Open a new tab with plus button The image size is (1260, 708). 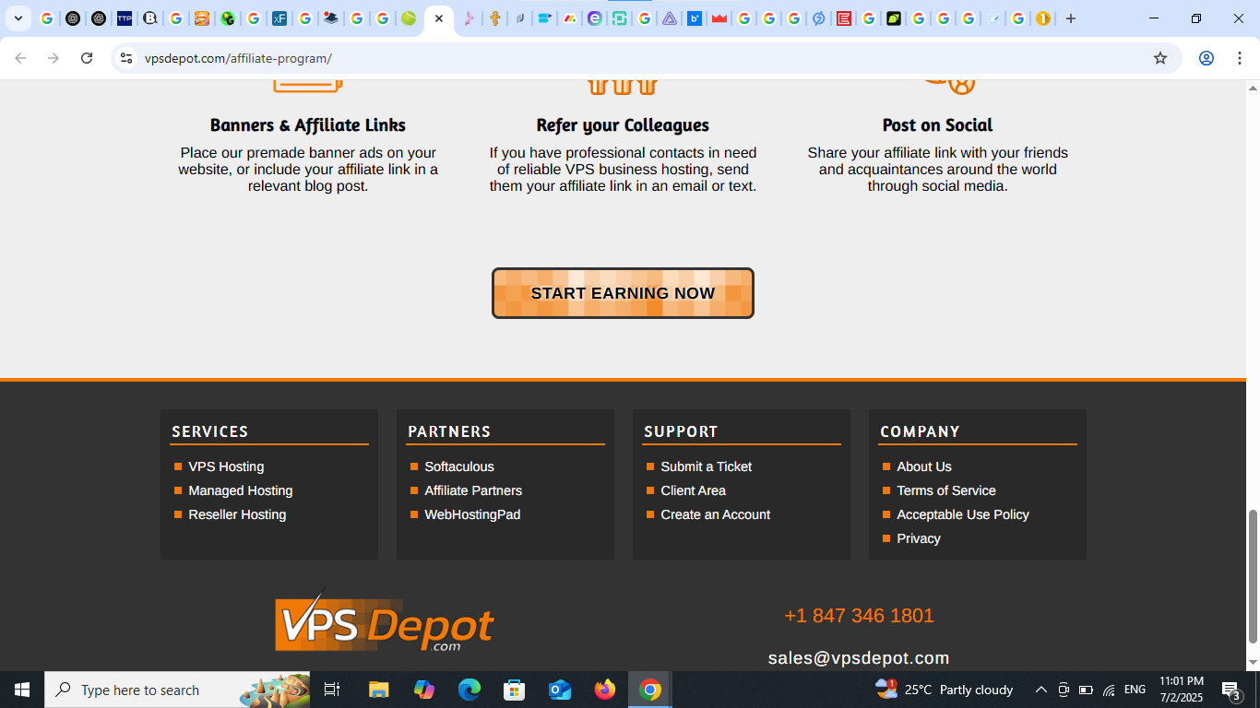pos(1071,18)
